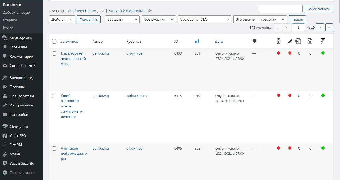Select Добавить новую submenu item

pos(17,12)
